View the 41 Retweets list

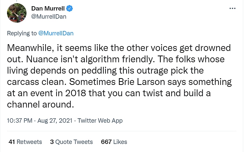[x=25, y=142]
